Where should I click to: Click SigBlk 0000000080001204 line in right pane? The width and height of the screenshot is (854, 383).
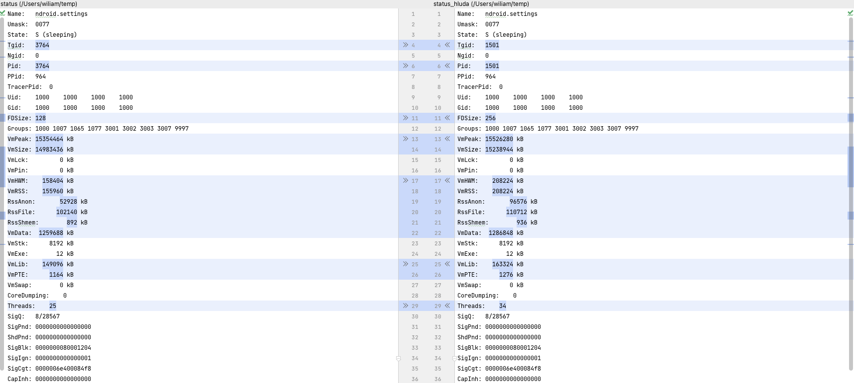pyautogui.click(x=499, y=348)
